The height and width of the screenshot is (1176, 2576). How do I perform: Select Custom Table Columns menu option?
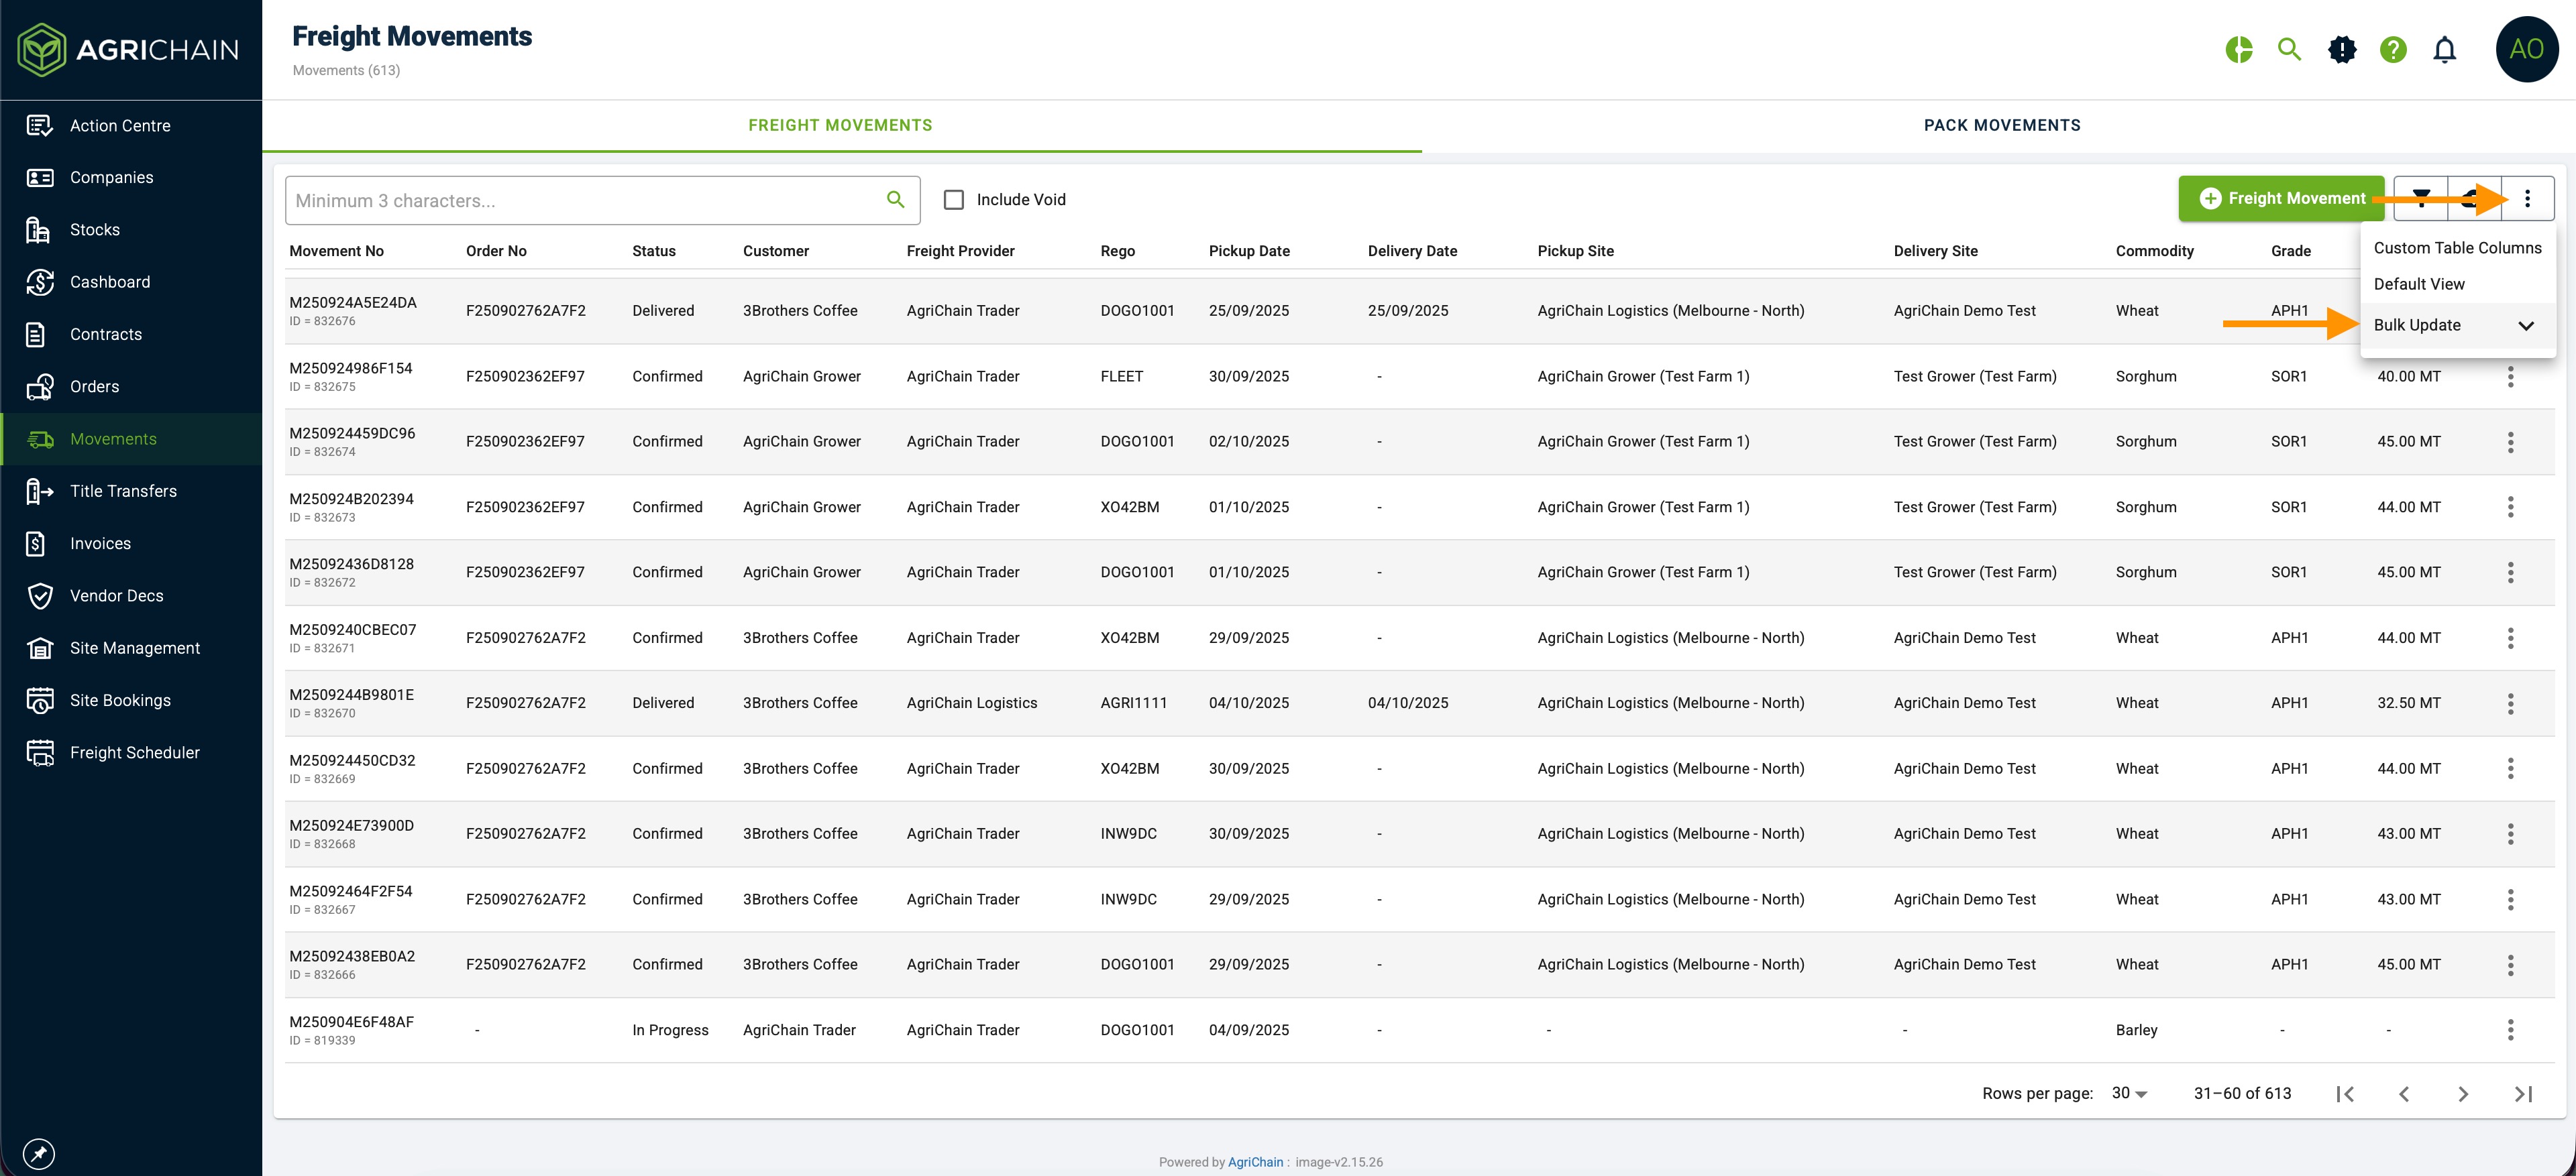click(2457, 248)
